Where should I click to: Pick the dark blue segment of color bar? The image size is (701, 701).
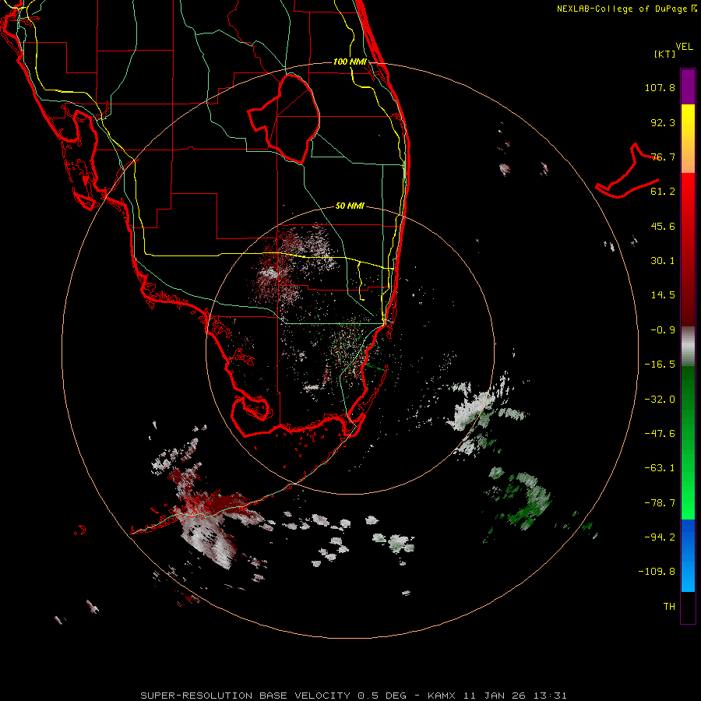[x=688, y=537]
